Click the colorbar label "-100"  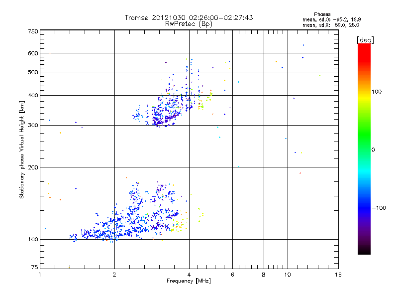379,208
